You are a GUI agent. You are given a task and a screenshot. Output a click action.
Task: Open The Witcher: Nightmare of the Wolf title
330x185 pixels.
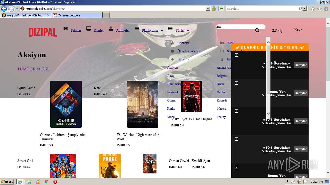(x=139, y=137)
